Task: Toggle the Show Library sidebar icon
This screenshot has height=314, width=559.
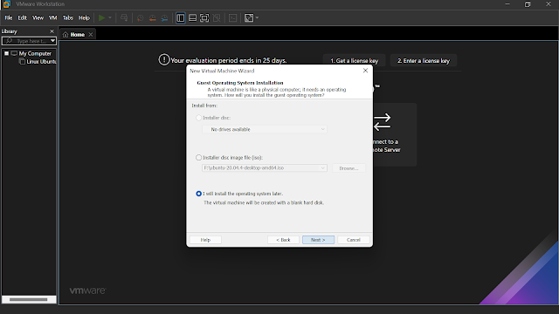Action: coord(181,17)
